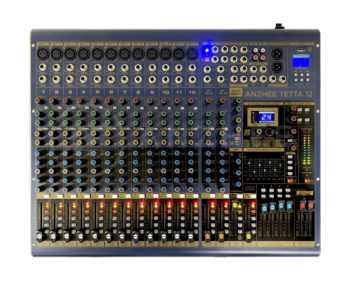Click the red RCA jack in tape section
The width and height of the screenshot is (351, 281).
click(x=255, y=57)
